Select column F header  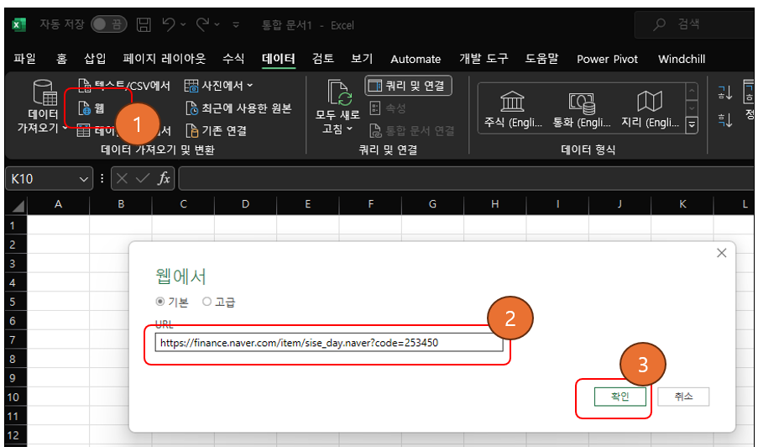click(x=371, y=205)
